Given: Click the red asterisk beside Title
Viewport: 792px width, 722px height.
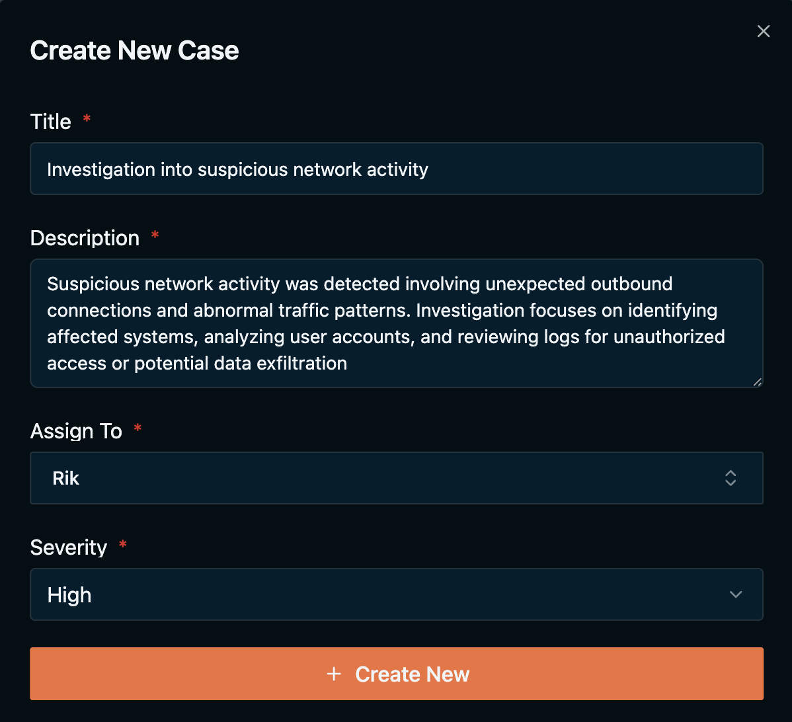Looking at the screenshot, I should (x=87, y=120).
